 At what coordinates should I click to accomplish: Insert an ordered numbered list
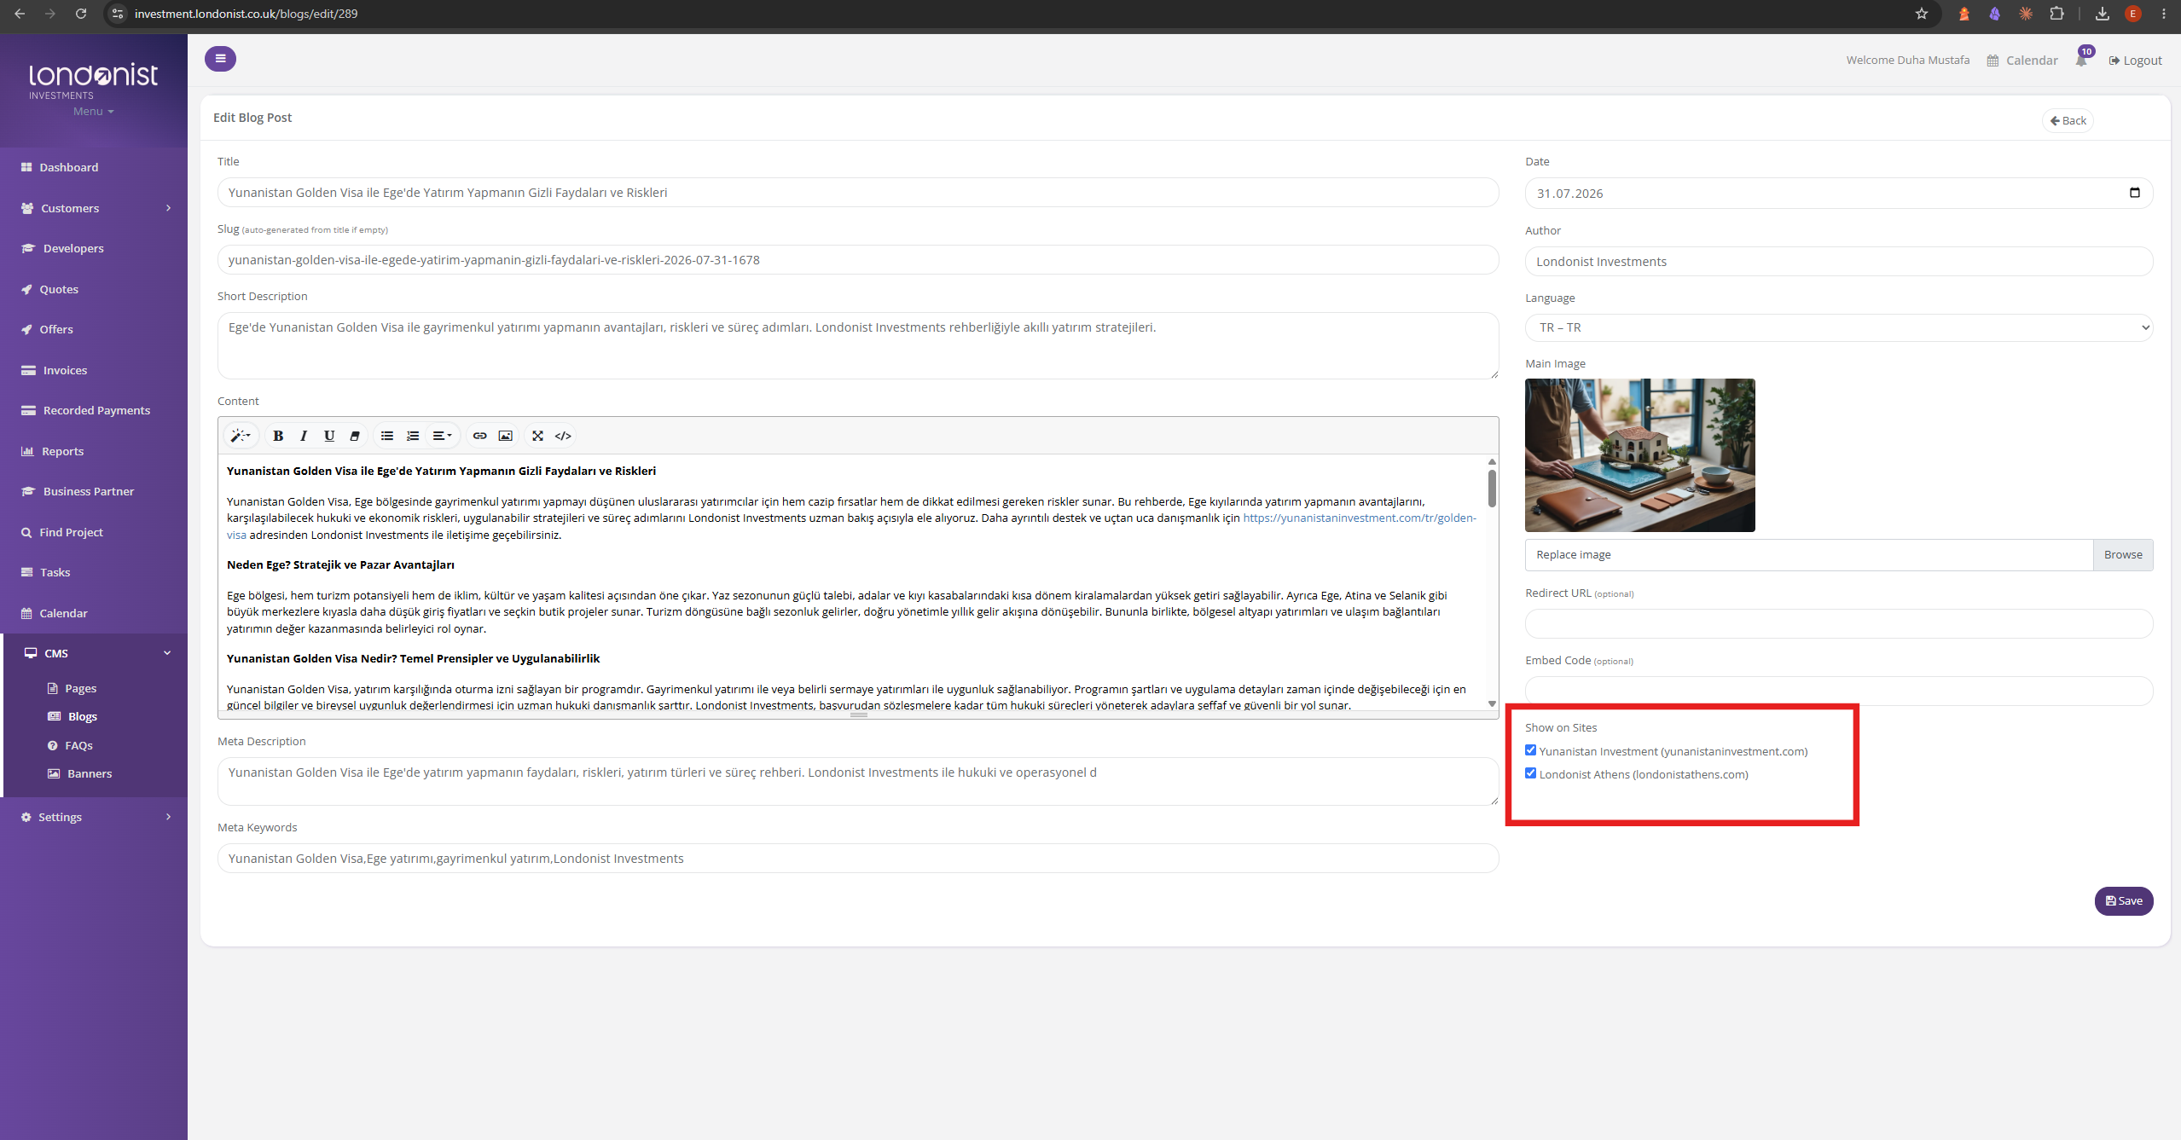click(x=413, y=436)
